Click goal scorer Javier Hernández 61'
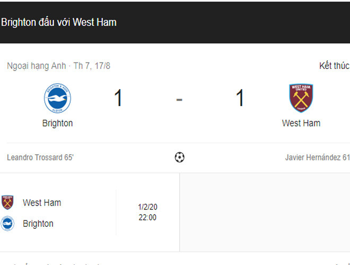The height and width of the screenshot is (265, 350). 317,157
